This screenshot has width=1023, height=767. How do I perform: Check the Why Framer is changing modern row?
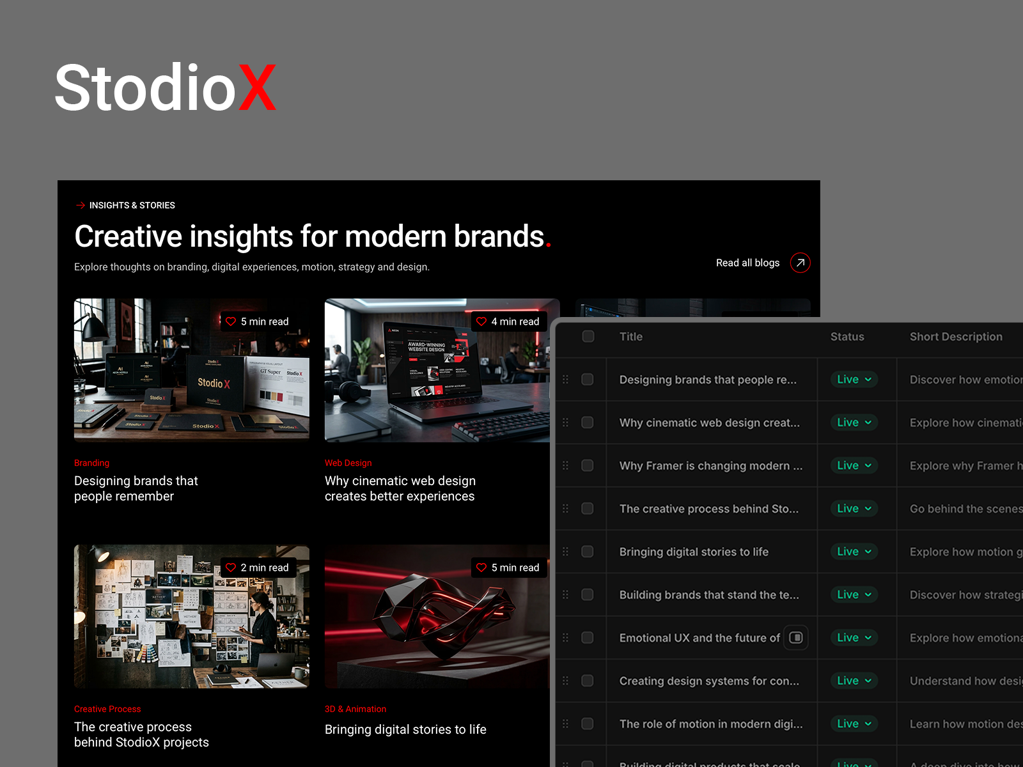pos(588,465)
